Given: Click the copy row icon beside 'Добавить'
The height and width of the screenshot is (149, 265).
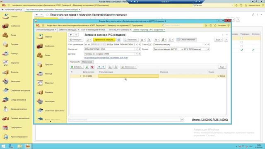Looking at the screenshot, I should pyautogui.click(x=87, y=67).
